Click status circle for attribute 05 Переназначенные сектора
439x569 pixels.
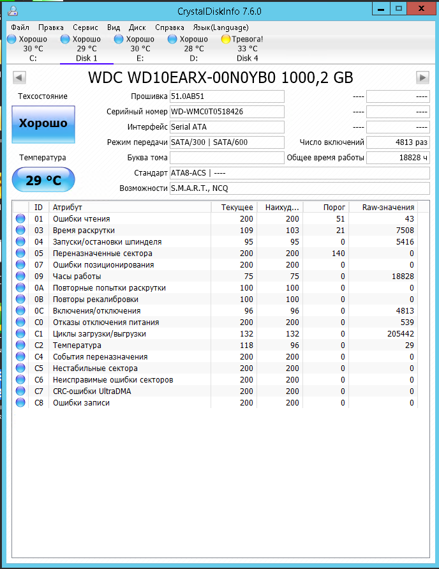pyautogui.click(x=20, y=253)
